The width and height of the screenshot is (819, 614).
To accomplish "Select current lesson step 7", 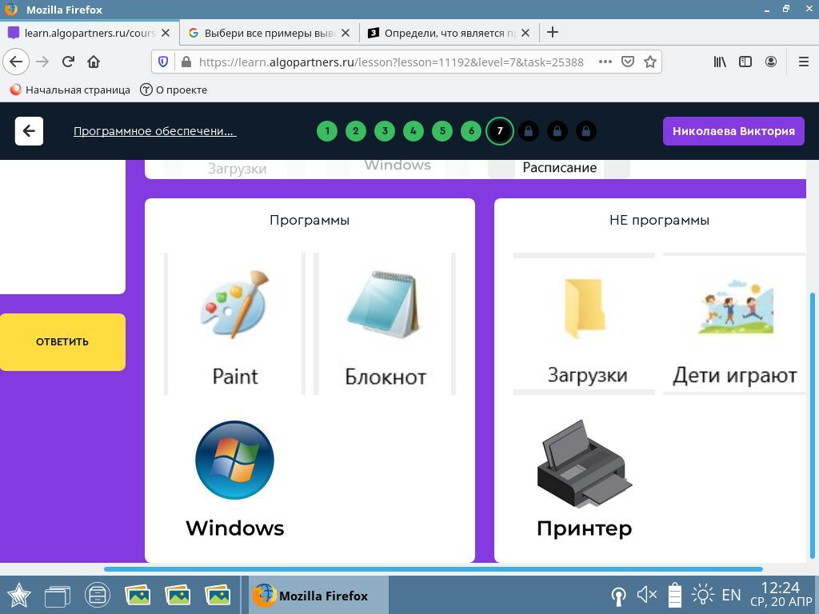I will (x=500, y=131).
